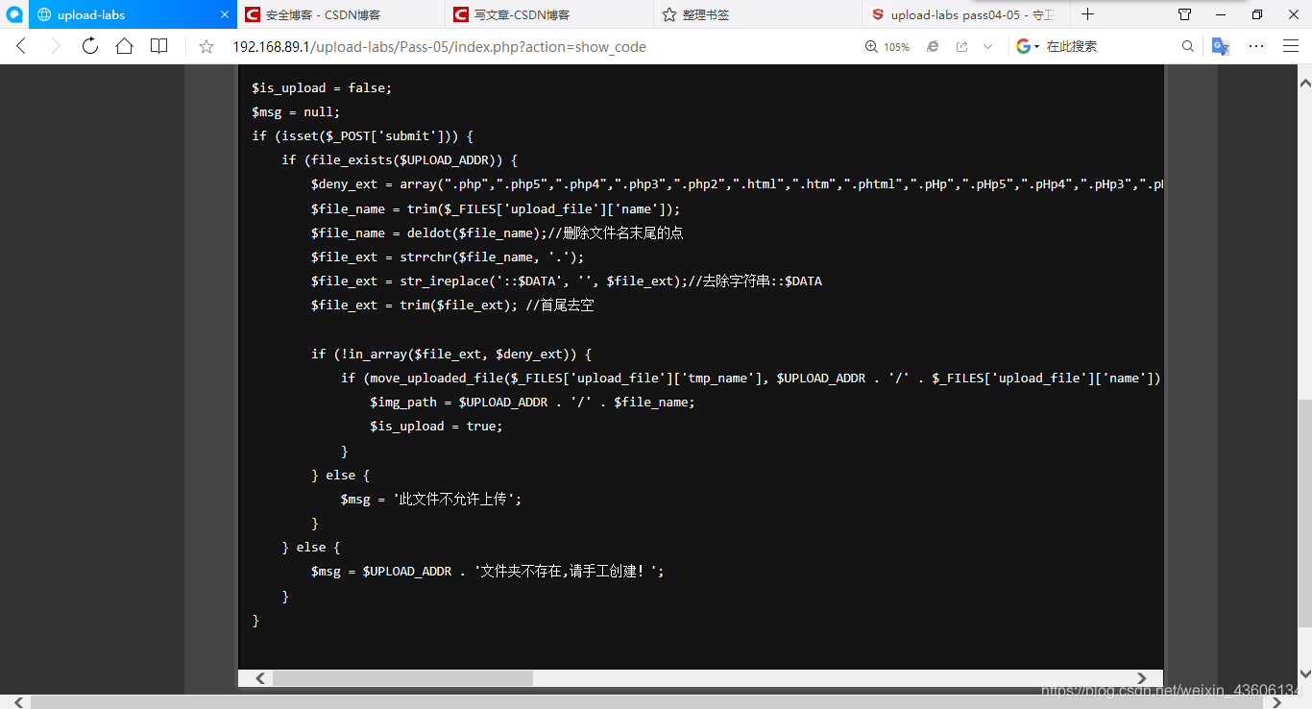Open the three-dots more tools menu
This screenshot has height=709, width=1312.
click(x=1256, y=46)
